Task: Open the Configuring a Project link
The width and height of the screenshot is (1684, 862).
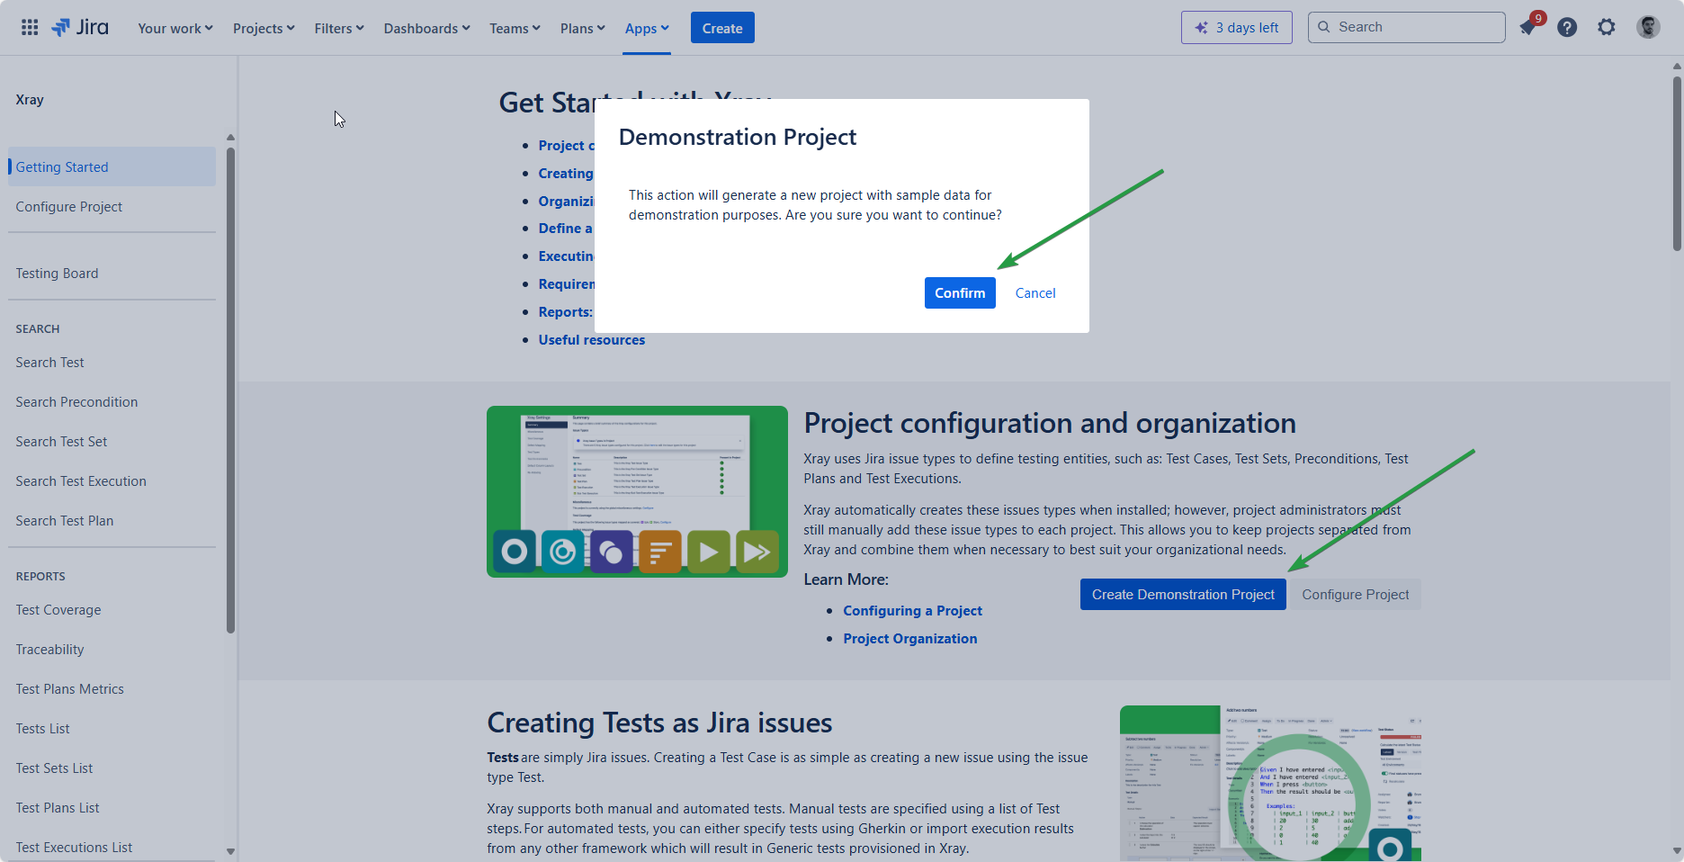Action: pyautogui.click(x=912, y=610)
